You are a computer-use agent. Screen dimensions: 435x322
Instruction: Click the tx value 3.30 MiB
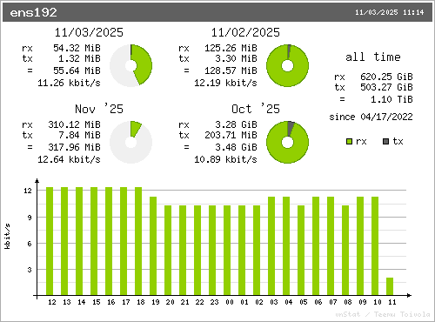pos(236,58)
